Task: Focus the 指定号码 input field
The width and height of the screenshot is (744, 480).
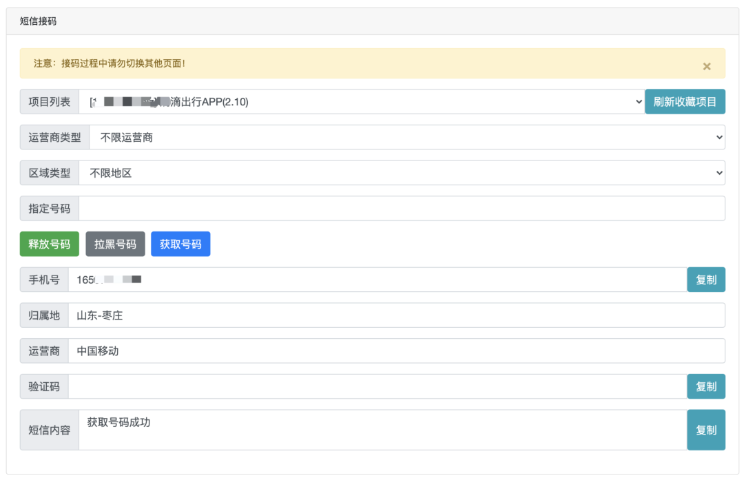Action: pyautogui.click(x=402, y=209)
